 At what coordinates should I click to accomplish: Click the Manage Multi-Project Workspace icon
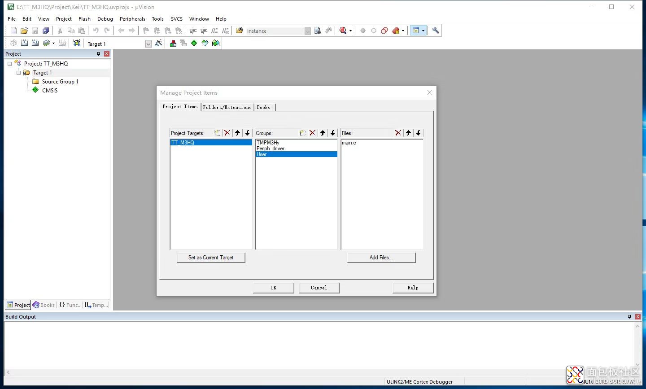pos(183,43)
